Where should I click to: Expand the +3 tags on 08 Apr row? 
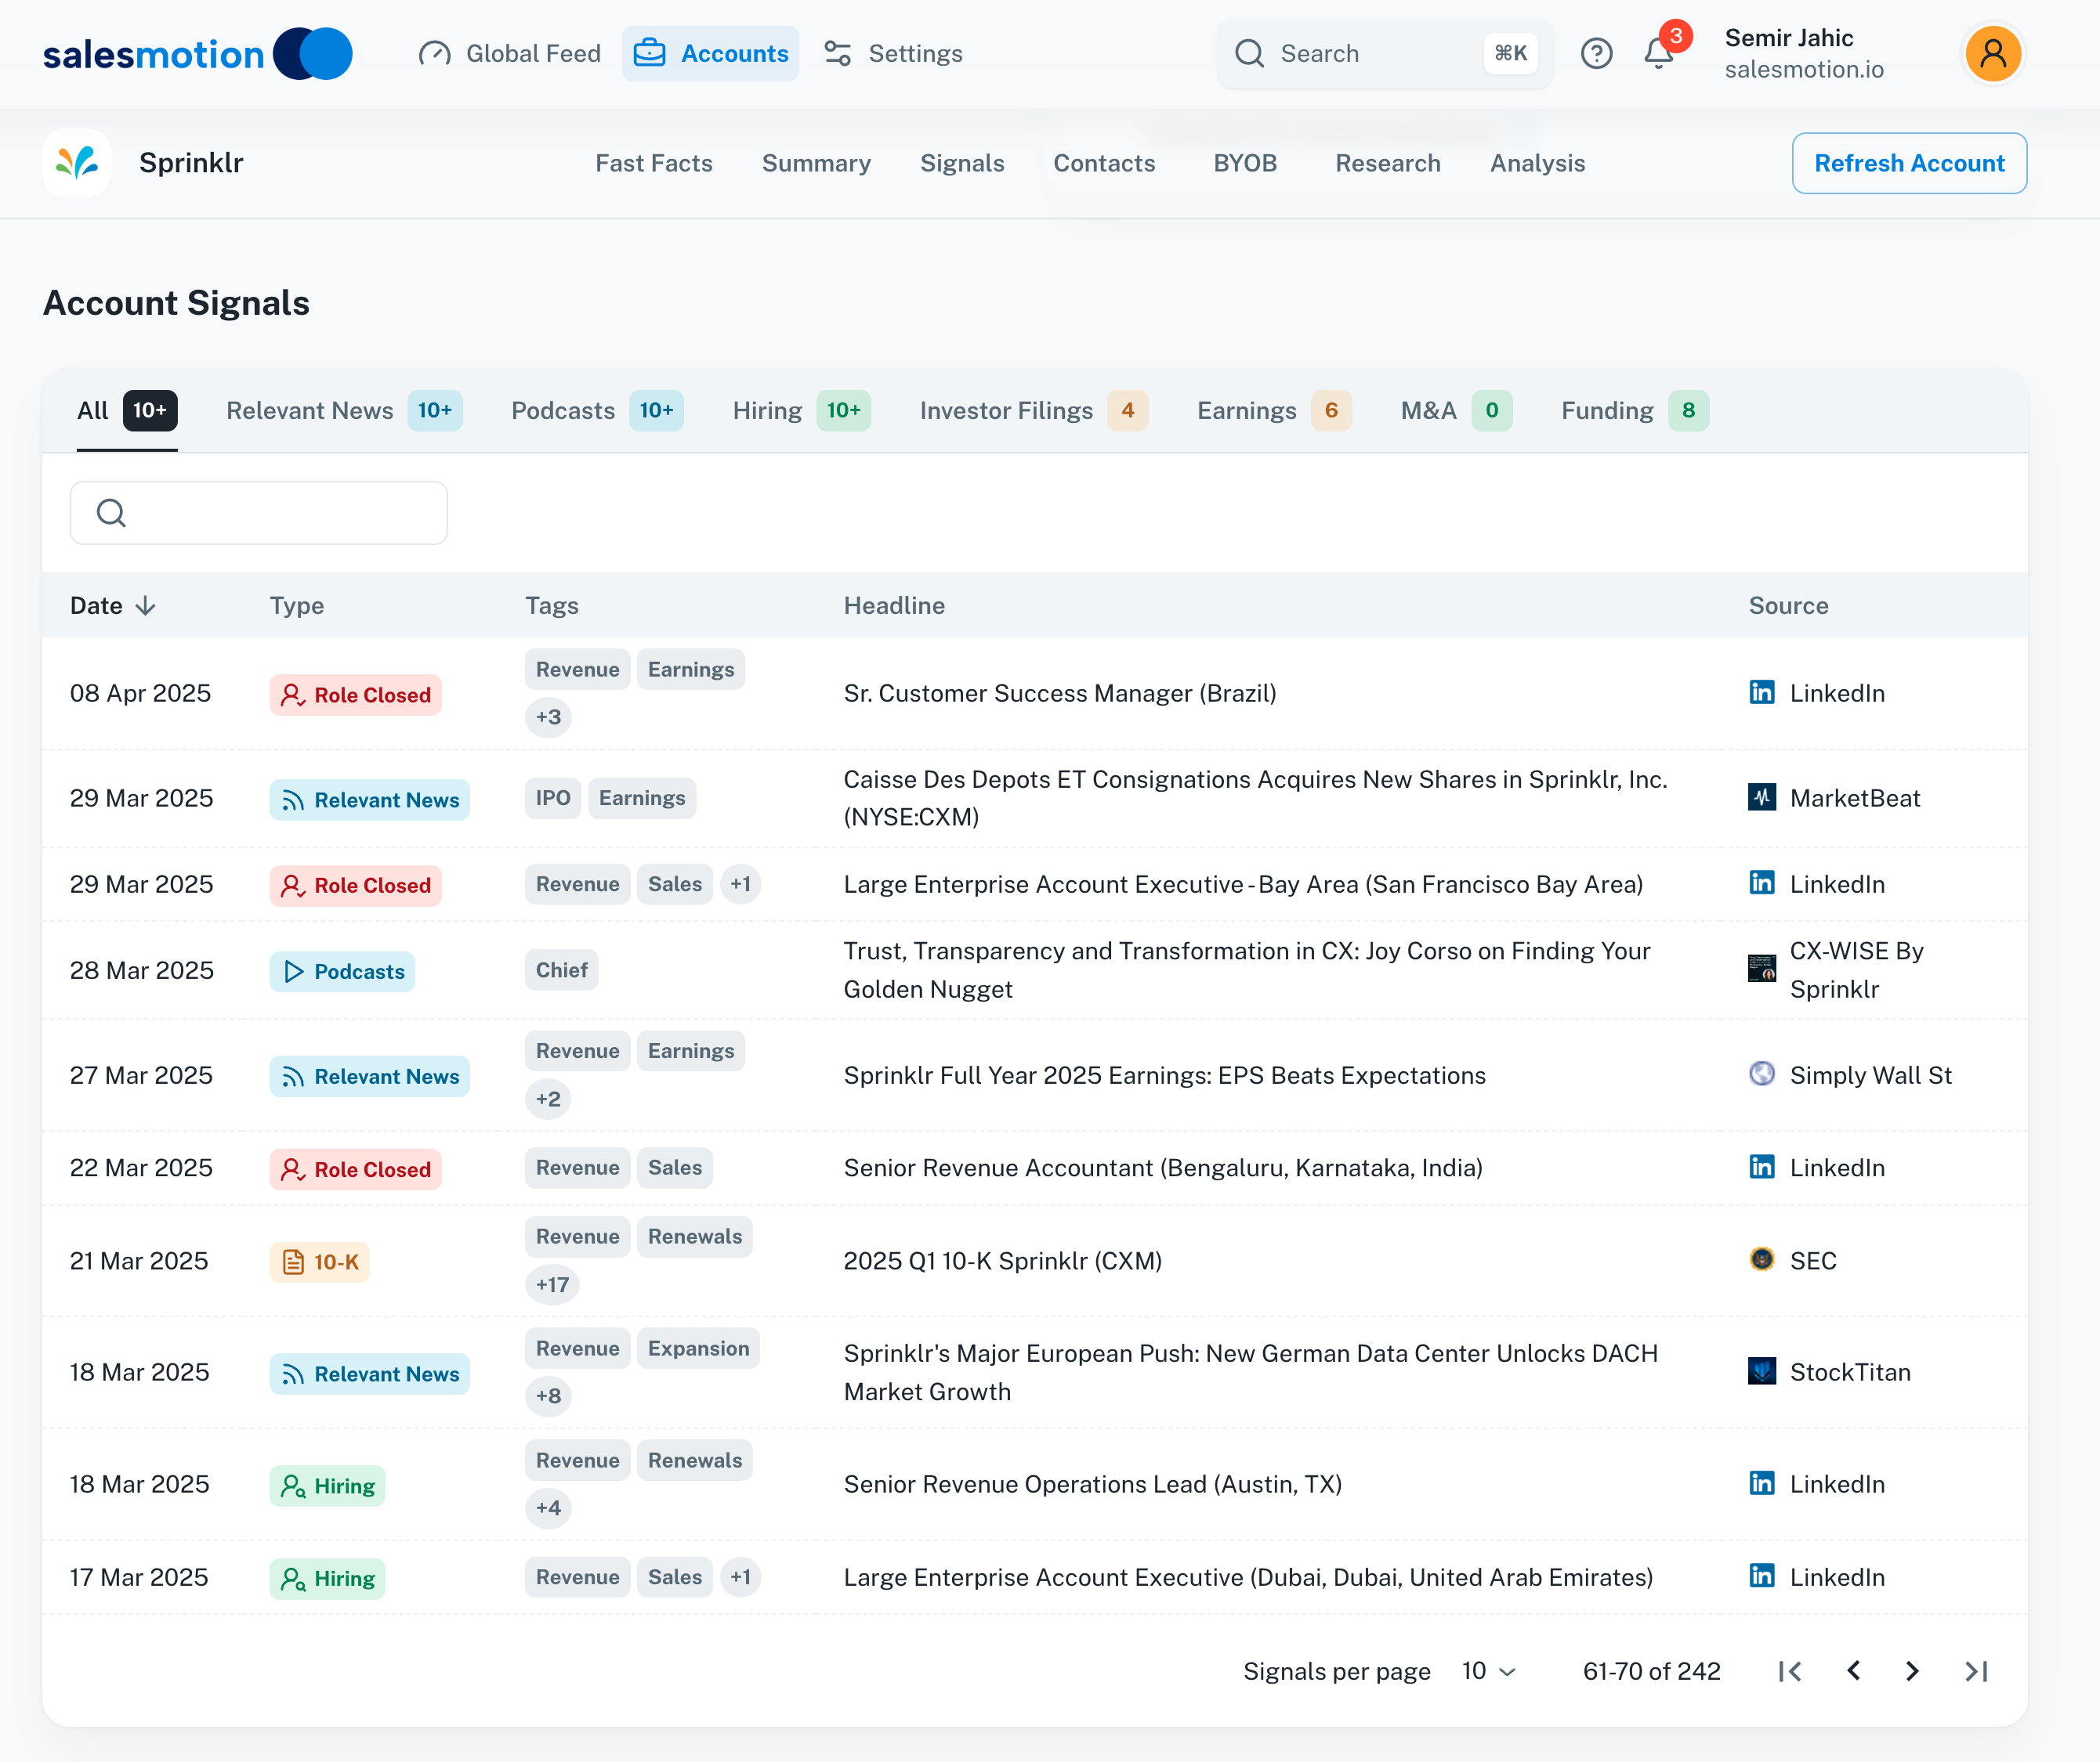point(548,717)
